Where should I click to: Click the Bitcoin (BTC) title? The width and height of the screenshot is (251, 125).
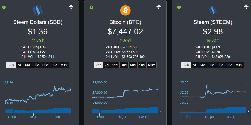(x=125, y=22)
